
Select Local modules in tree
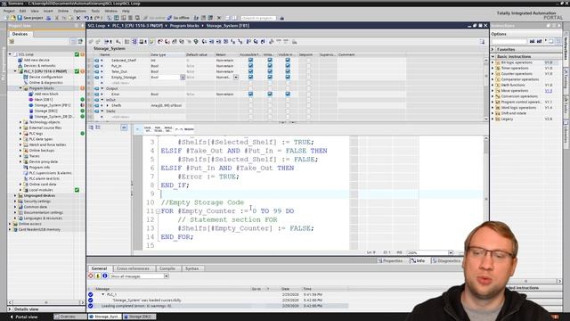tap(41, 190)
